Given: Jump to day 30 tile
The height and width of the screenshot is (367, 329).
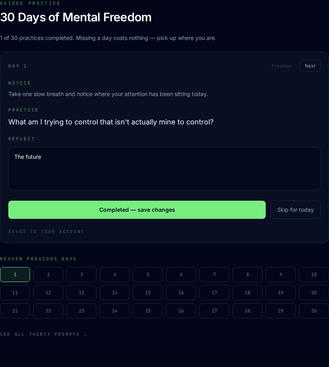Looking at the screenshot, I should pos(314,311).
